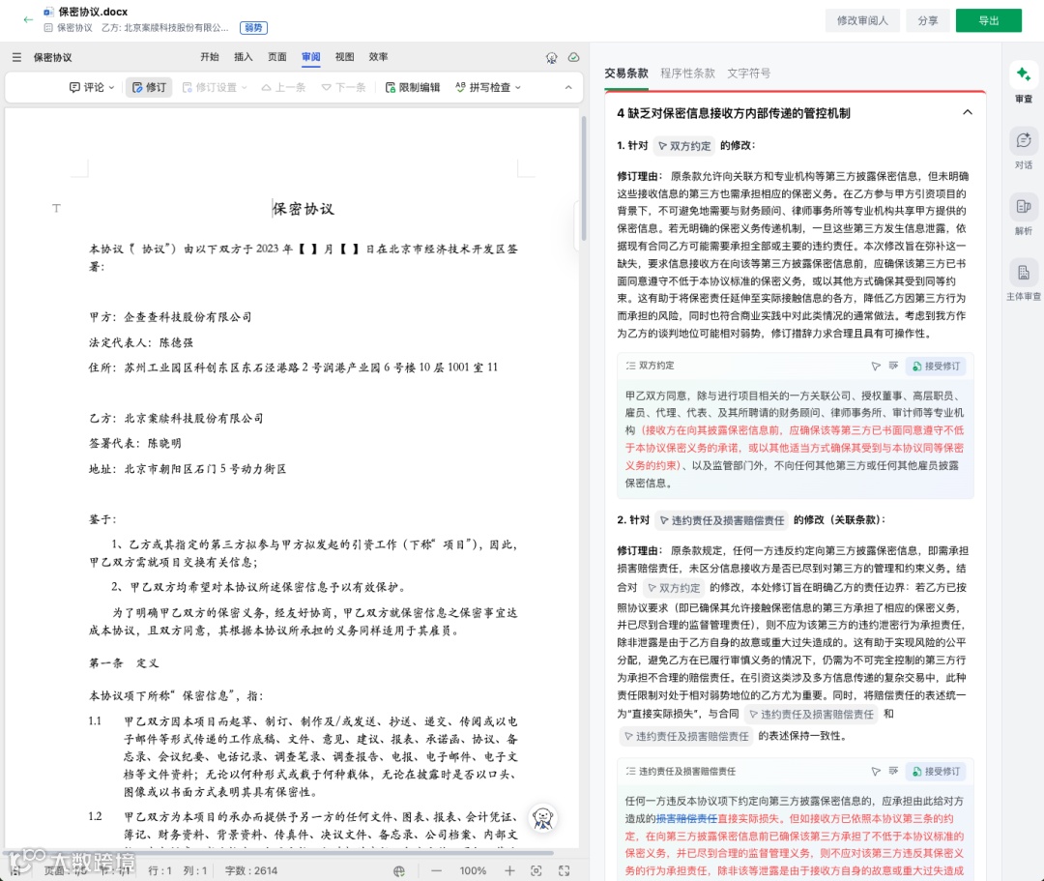Click the inline 双方约定 tag in revision reason 2
Viewport: 1044px width, 881px height.
pos(674,588)
